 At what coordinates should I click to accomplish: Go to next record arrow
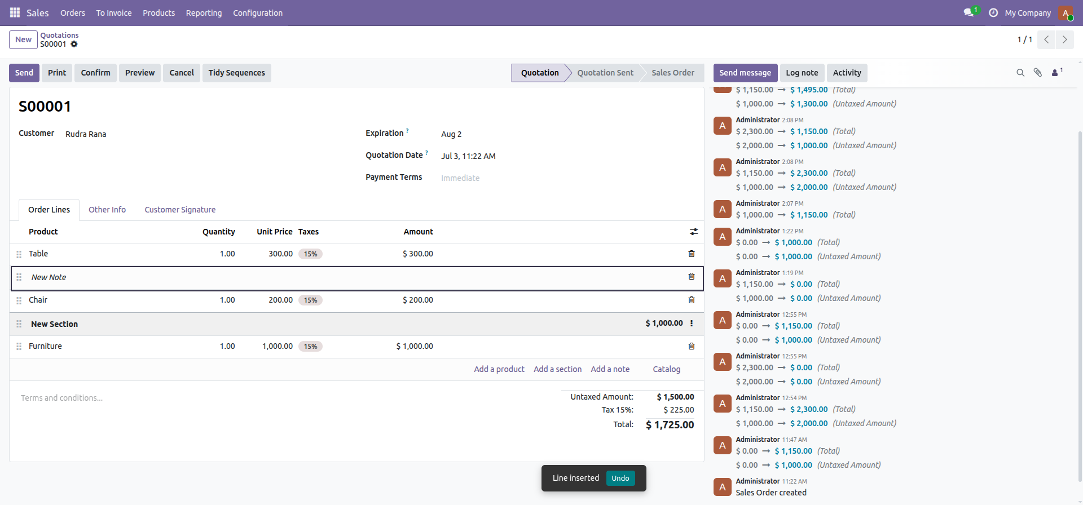pos(1064,39)
